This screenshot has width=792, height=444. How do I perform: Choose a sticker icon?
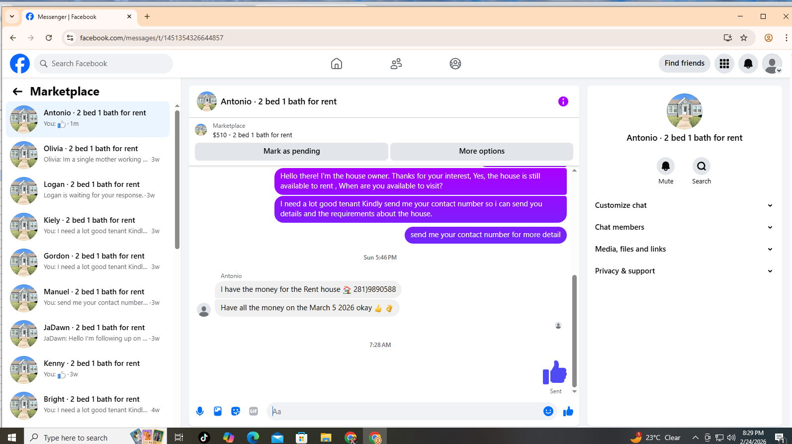236,411
